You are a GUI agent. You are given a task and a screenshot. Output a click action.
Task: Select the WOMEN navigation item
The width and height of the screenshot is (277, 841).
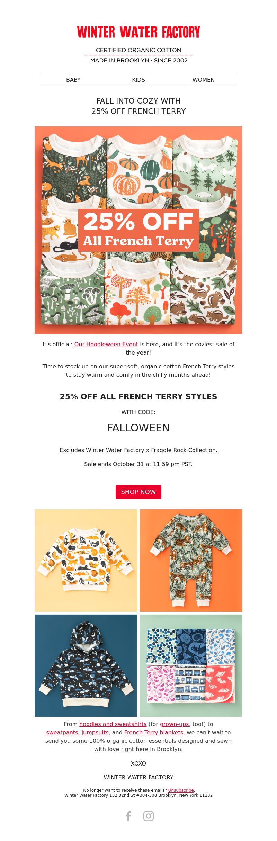tap(204, 80)
